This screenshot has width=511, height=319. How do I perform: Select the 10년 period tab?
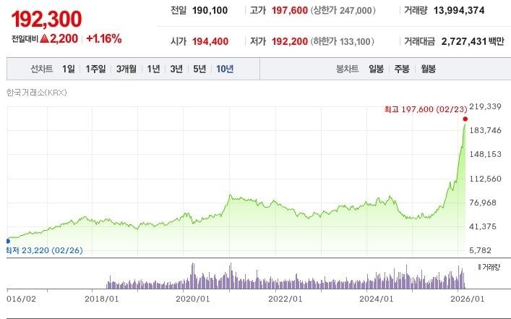225,69
